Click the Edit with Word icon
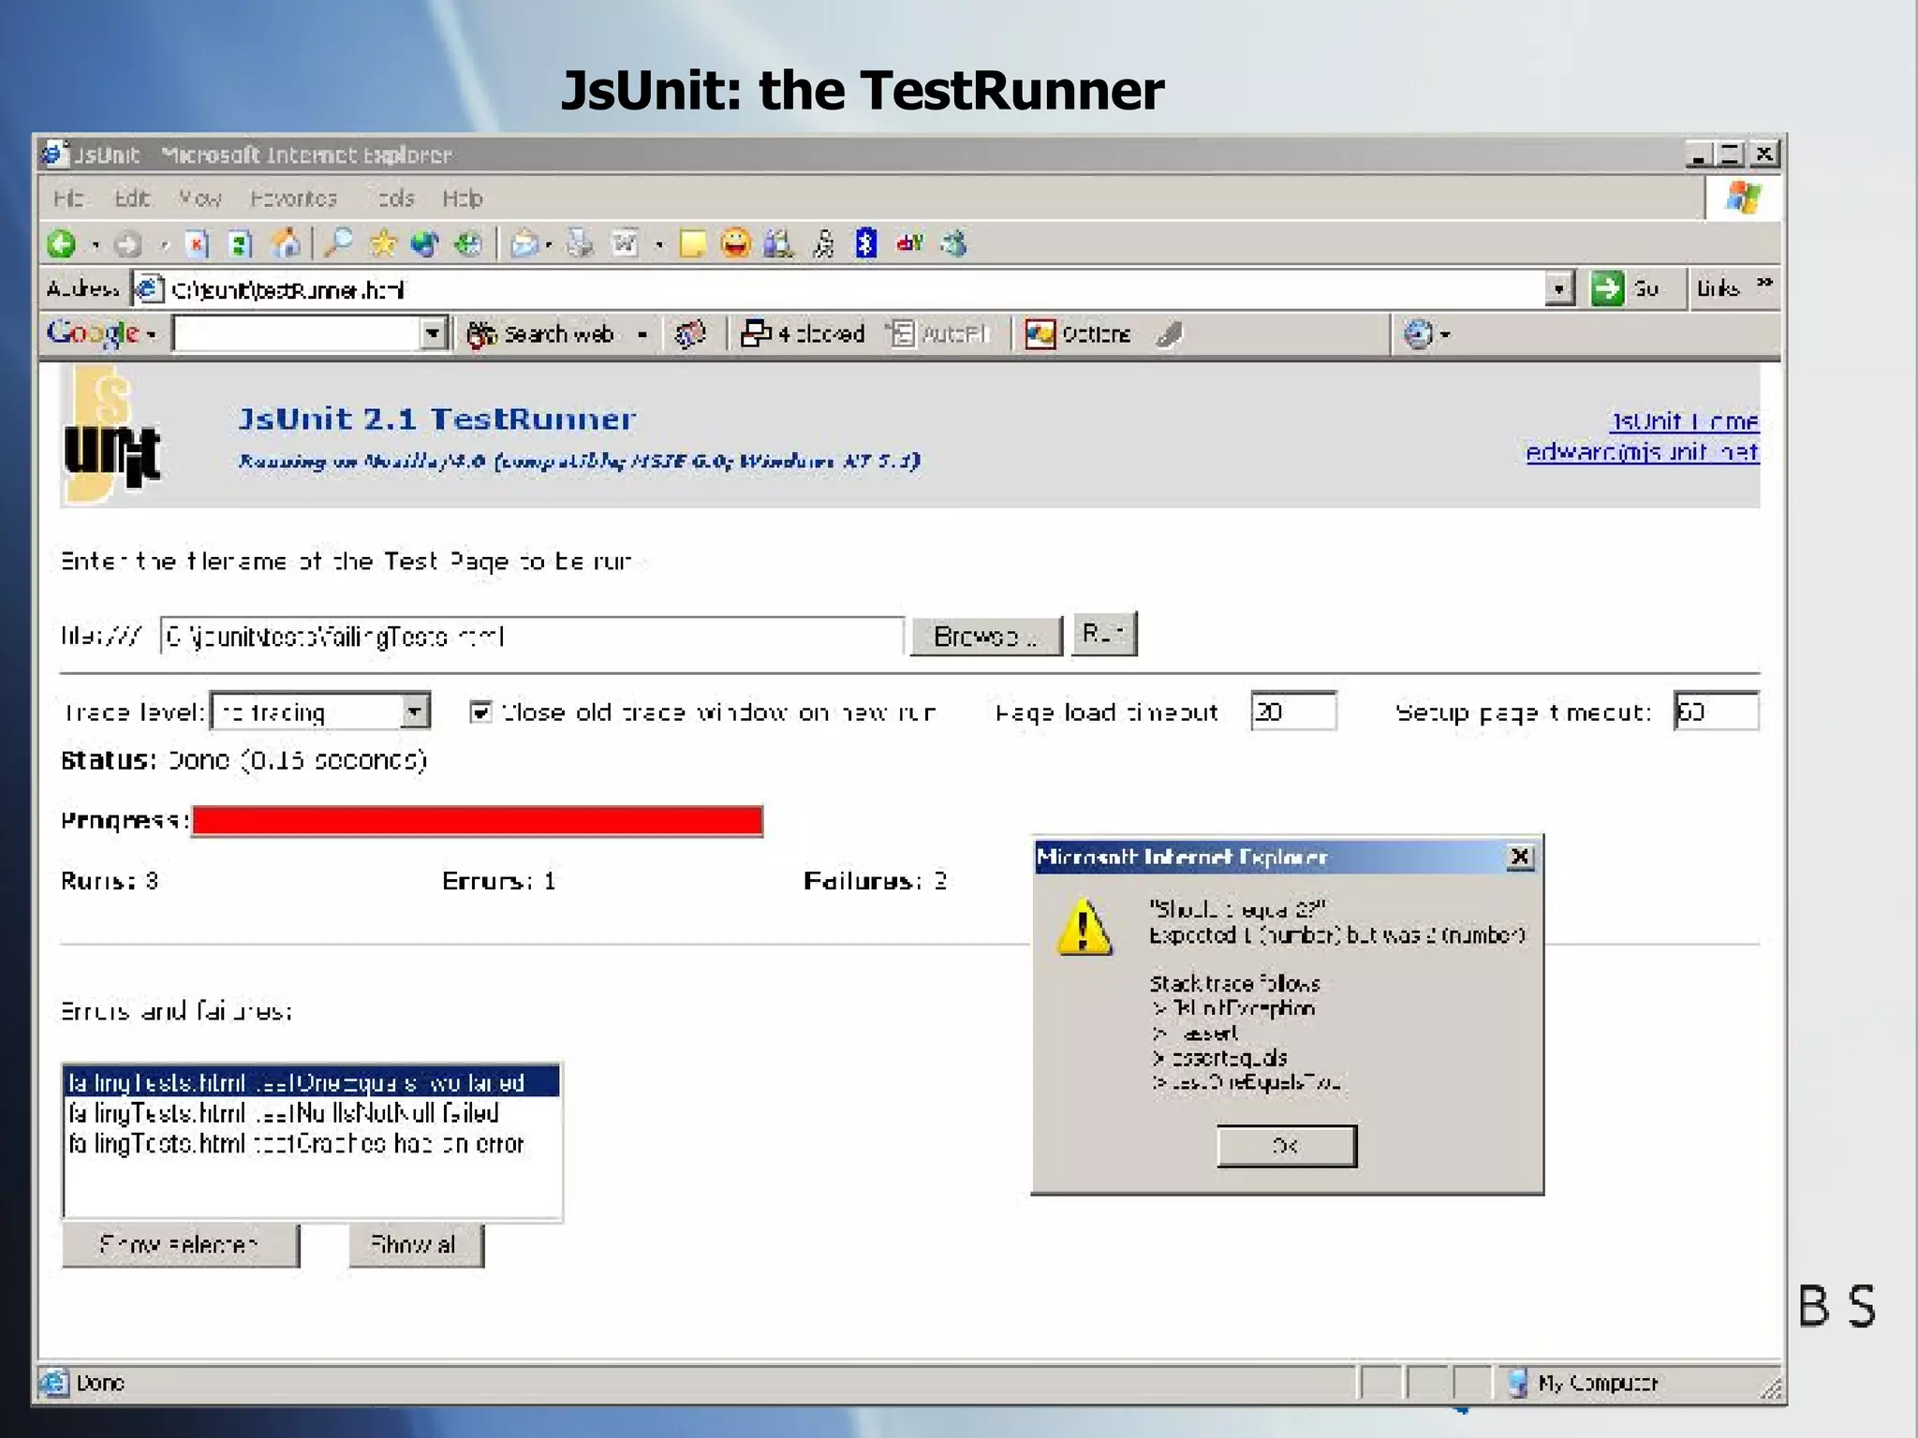The image size is (1918, 1438). 625,244
